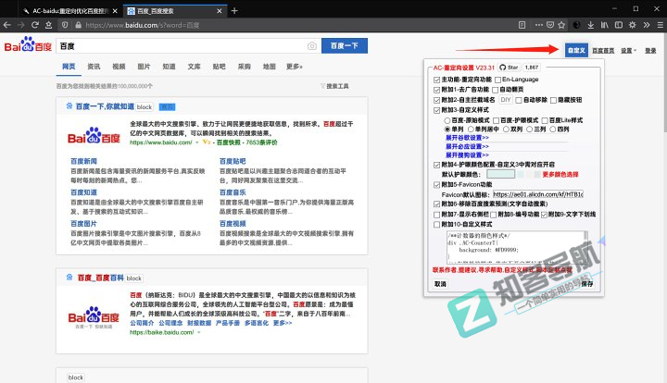This screenshot has height=383, width=667.
Task: Toggle 附加9-文字下划线 checkbox
Action: [544, 215]
